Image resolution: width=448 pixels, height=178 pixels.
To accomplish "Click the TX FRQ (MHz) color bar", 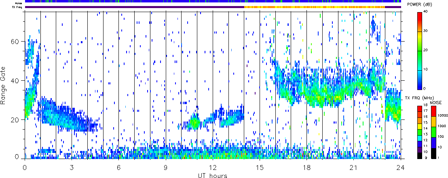I will click(x=420, y=132).
